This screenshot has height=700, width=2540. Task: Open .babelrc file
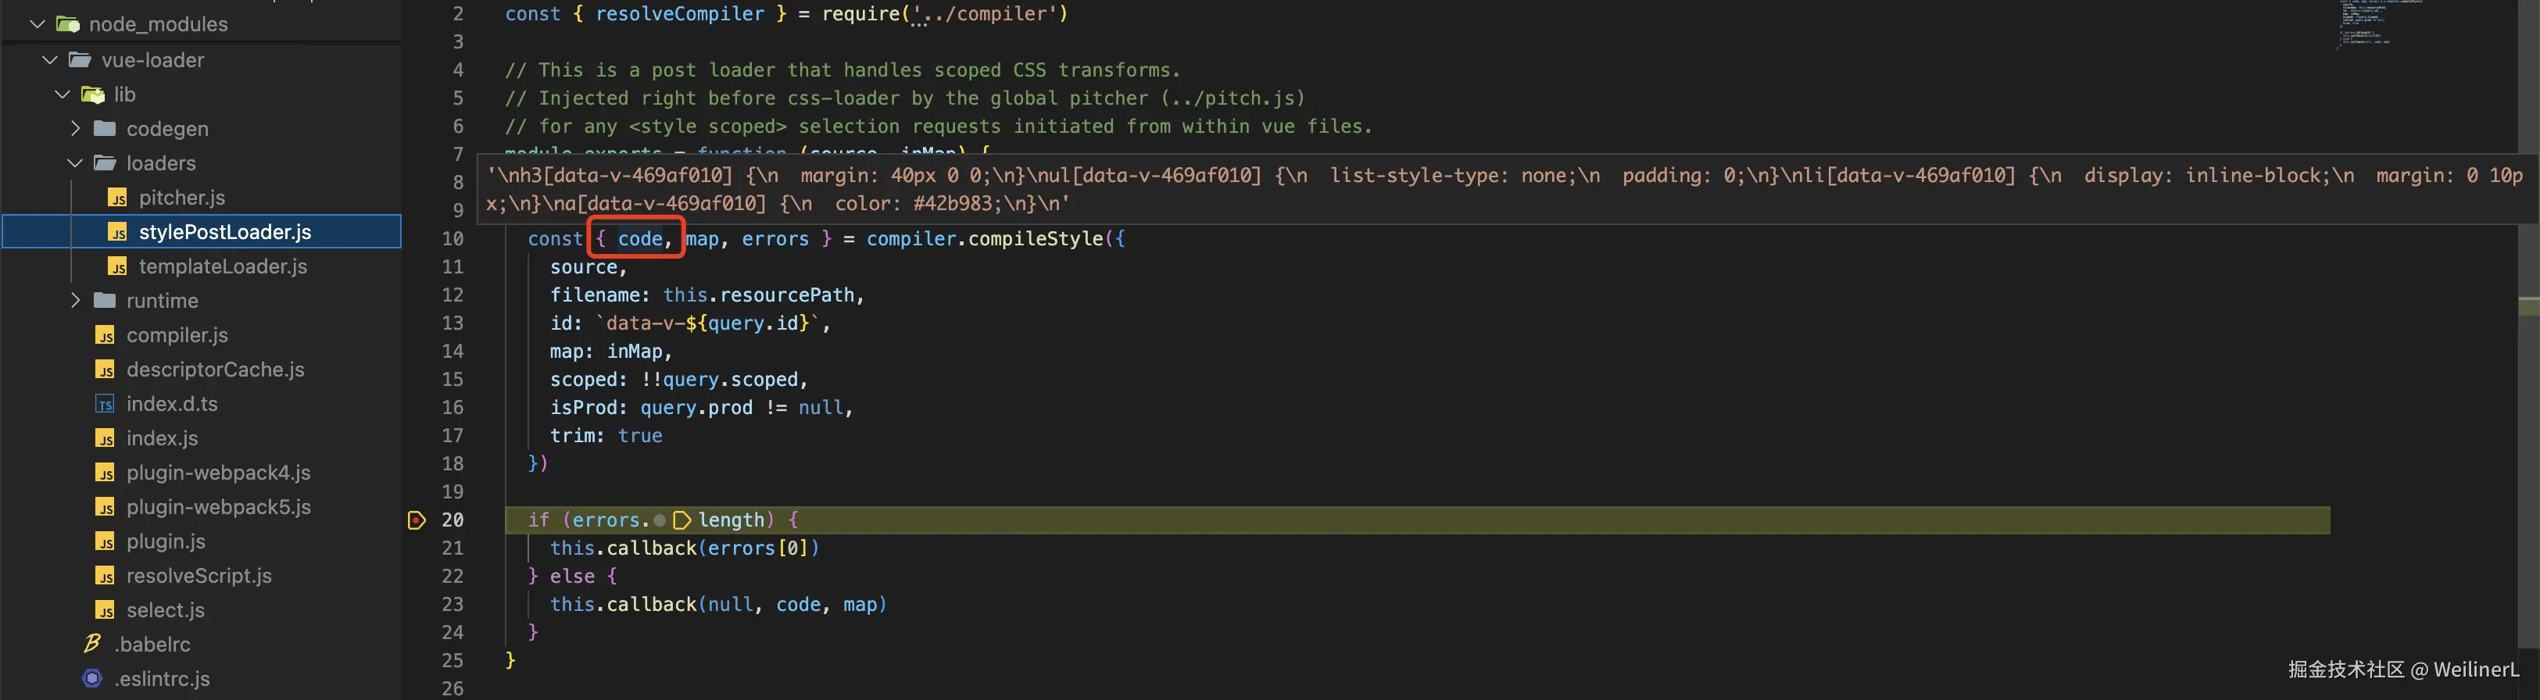pyautogui.click(x=153, y=644)
